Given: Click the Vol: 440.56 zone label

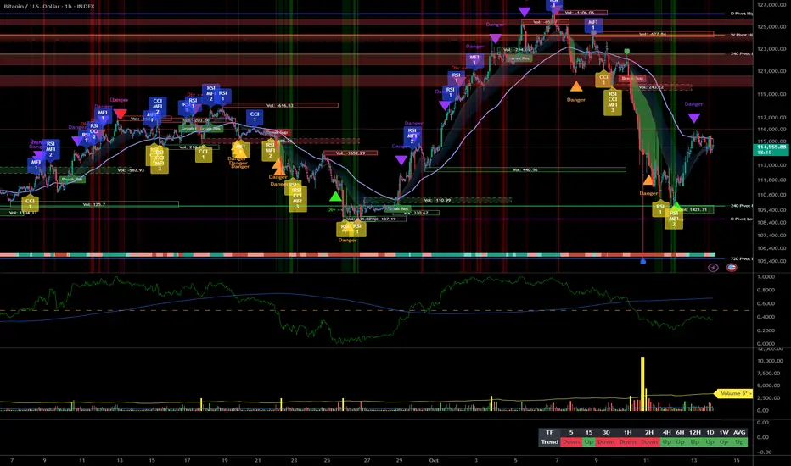Looking at the screenshot, I should tap(525, 169).
